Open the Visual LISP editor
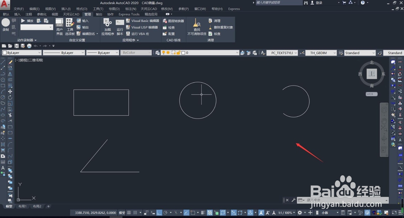Screen dimensions: 404x218 [x=142, y=27]
